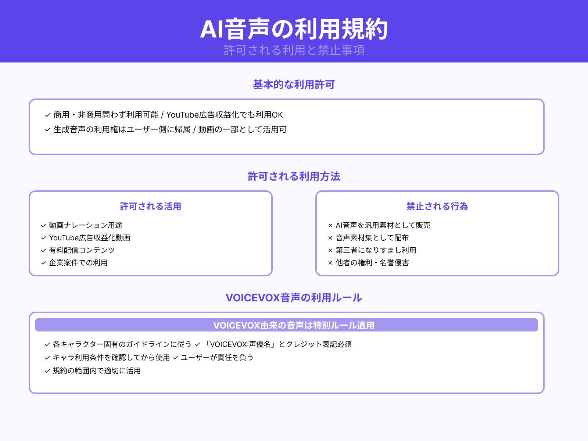
Task: Click the checkmark next to YouTube広告収益化動画
Action: coord(43,238)
